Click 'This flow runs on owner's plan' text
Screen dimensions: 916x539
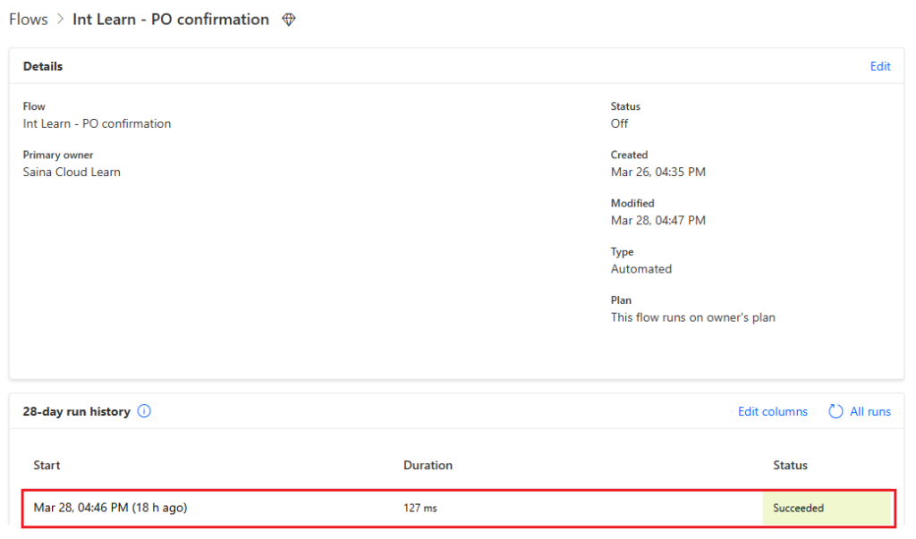[x=693, y=317]
